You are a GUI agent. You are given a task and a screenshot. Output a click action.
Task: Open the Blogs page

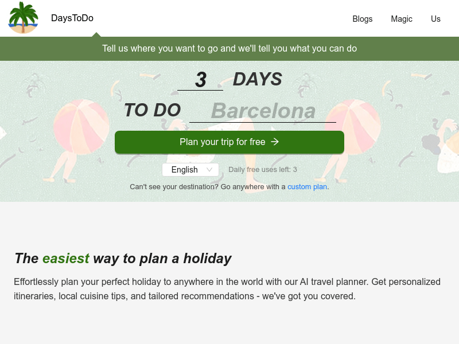tap(362, 19)
